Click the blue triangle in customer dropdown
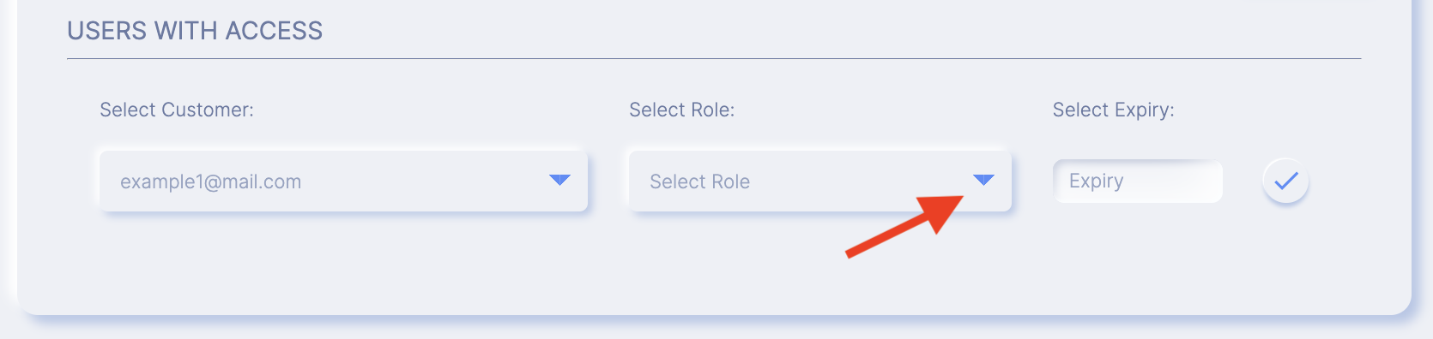This screenshot has height=339, width=1433. (559, 180)
